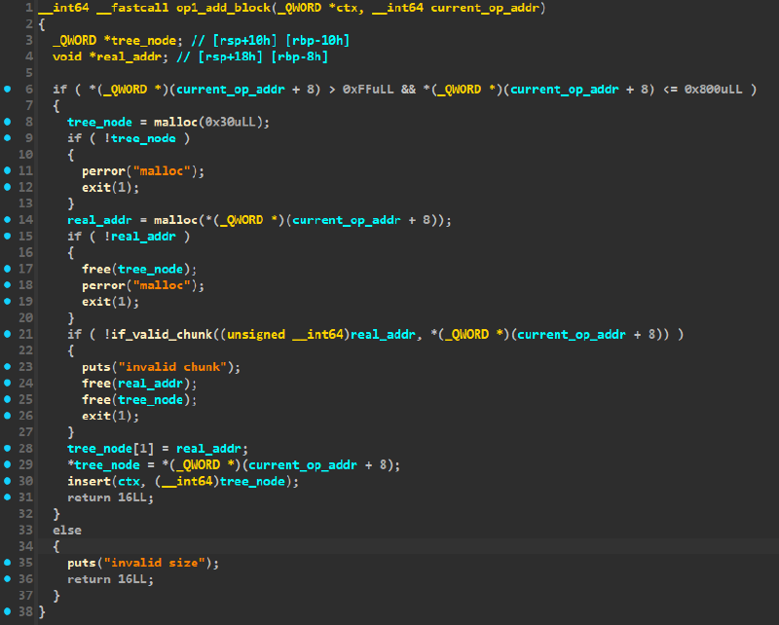Select the op1_add_block function name
779x625 pixels.
pos(224,8)
